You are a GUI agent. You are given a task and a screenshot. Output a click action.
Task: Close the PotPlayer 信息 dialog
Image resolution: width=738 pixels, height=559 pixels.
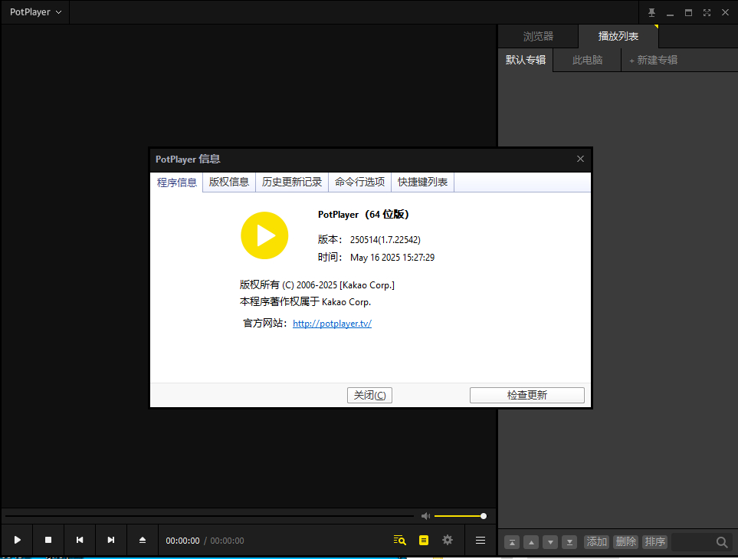coord(580,159)
